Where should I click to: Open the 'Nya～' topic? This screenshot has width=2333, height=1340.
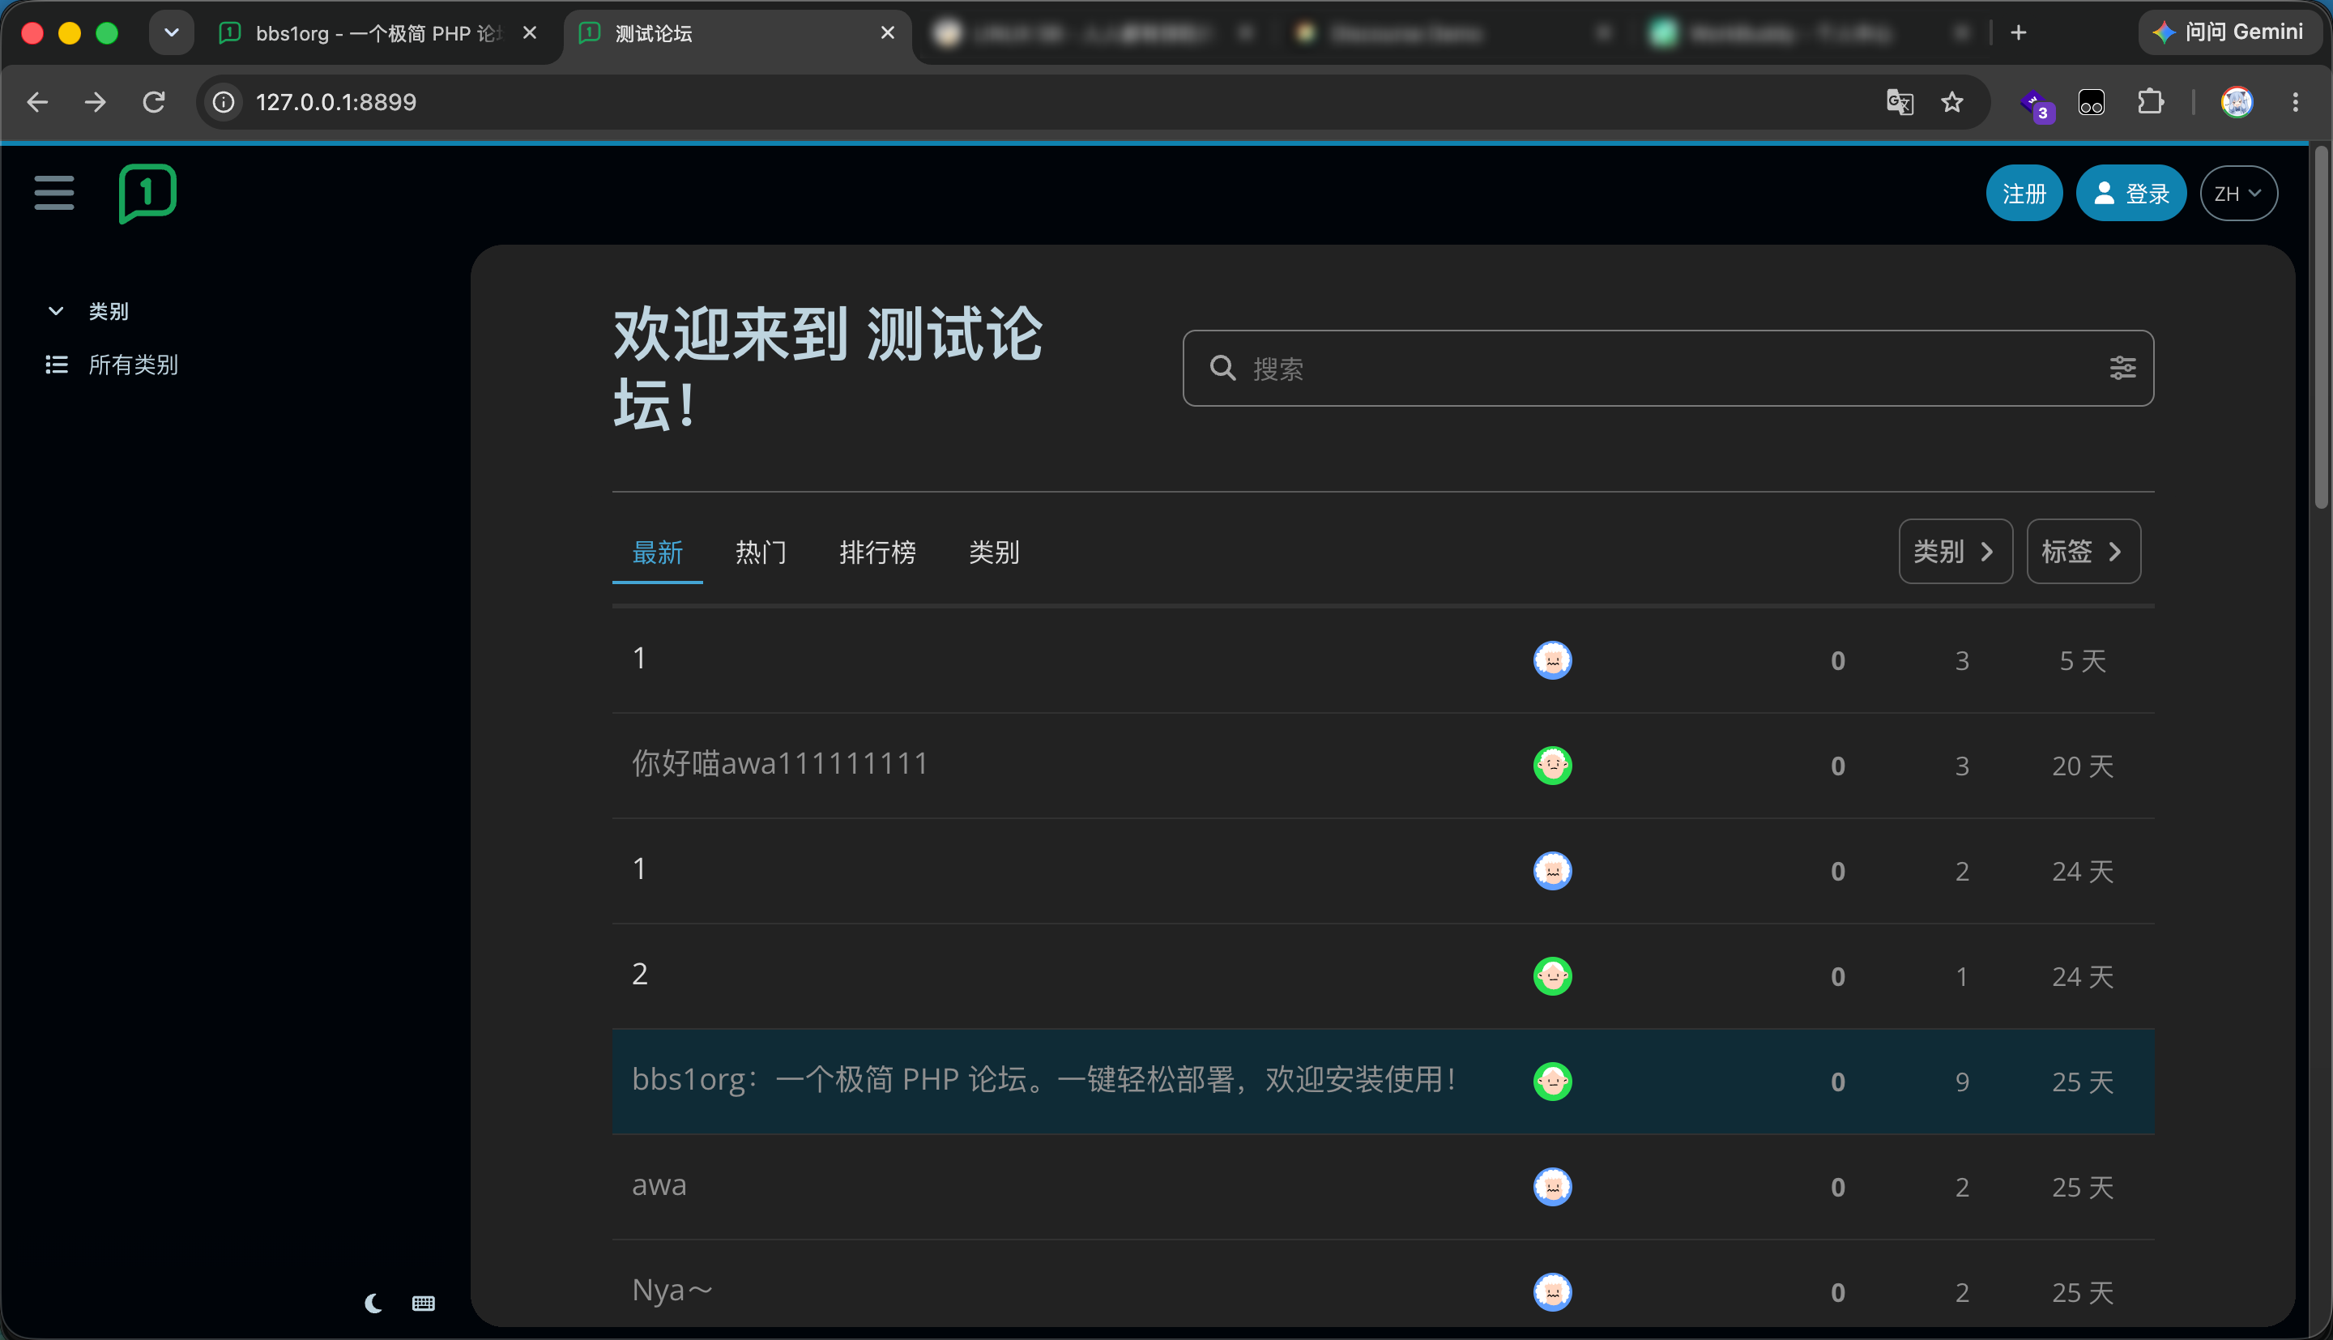click(672, 1291)
